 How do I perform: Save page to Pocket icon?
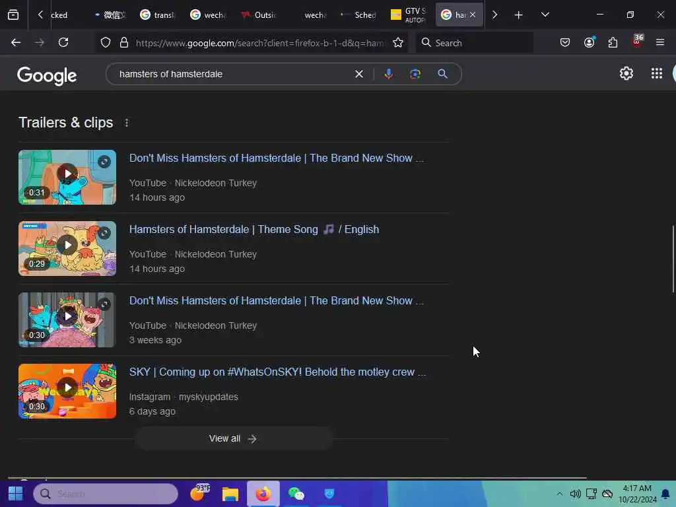click(565, 42)
